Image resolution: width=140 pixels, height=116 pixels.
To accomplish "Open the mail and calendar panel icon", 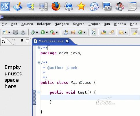I will [94, 7].
